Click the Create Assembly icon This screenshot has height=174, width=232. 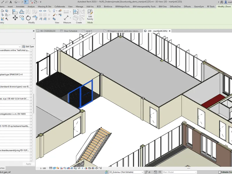(76, 12)
